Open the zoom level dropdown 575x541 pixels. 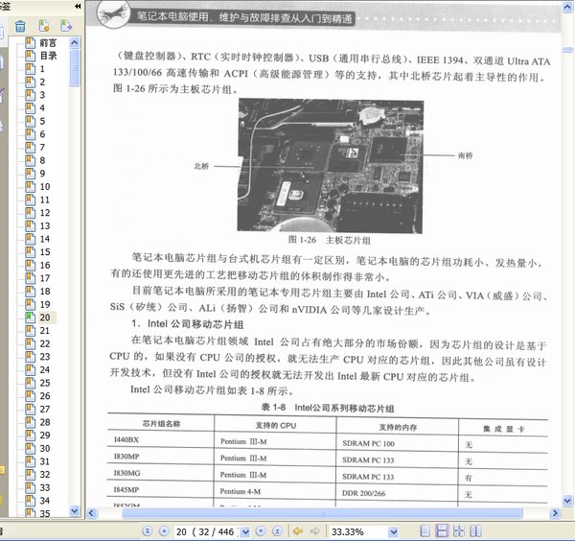pos(394,531)
